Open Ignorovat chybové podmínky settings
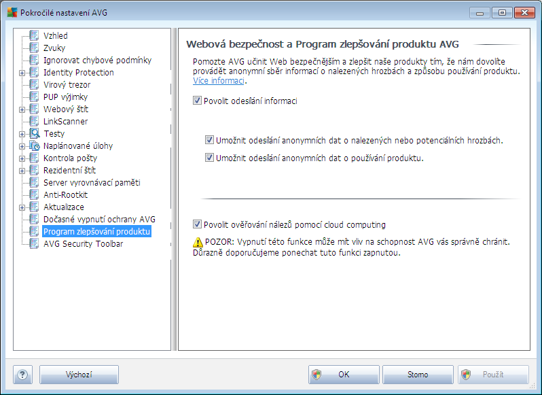This screenshot has height=395, width=542. click(x=98, y=61)
